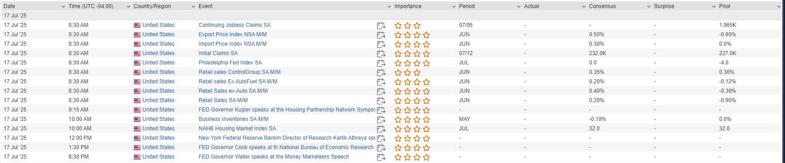Open the Date column filter dropdown
Screen dimensions: 785x163
(63, 7)
